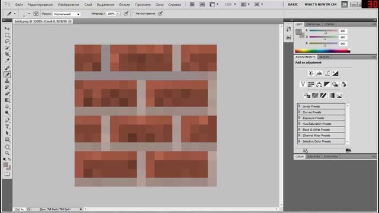Image resolution: width=379 pixels, height=213 pixels.
Task: Add a Curves adjustment
Action: (327, 73)
